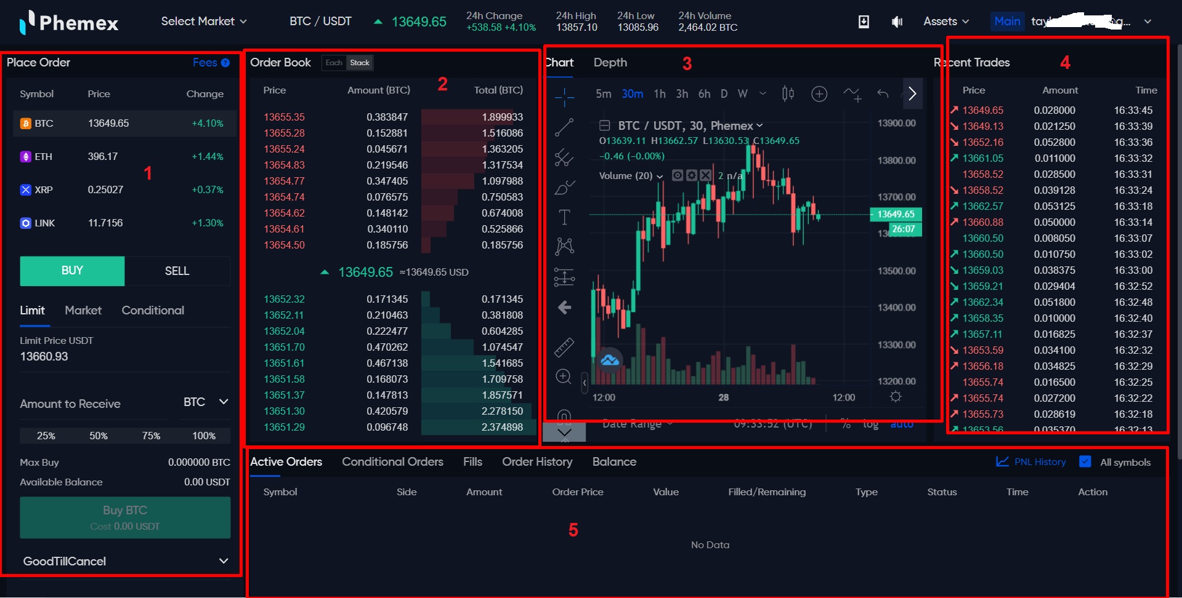
Task: Expand BTC / USDT, 30, Phemex legend chevron
Action: [759, 126]
